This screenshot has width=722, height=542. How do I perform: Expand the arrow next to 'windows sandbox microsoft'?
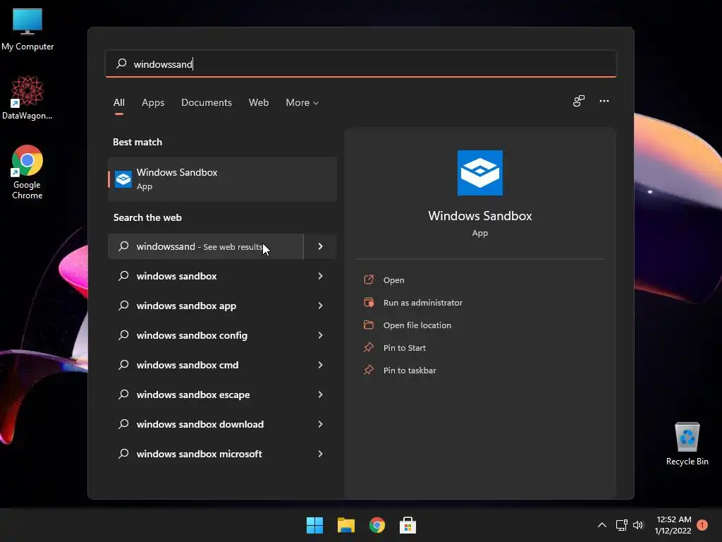pos(321,454)
